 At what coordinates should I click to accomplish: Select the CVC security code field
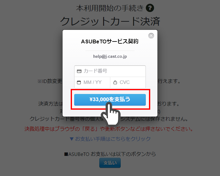click(128, 82)
